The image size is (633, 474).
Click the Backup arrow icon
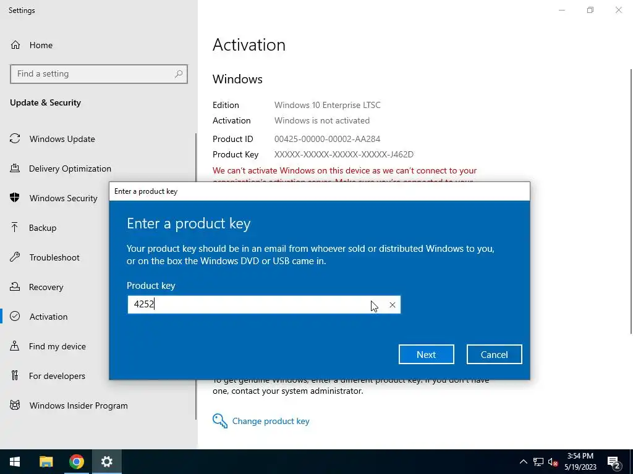[15, 227]
